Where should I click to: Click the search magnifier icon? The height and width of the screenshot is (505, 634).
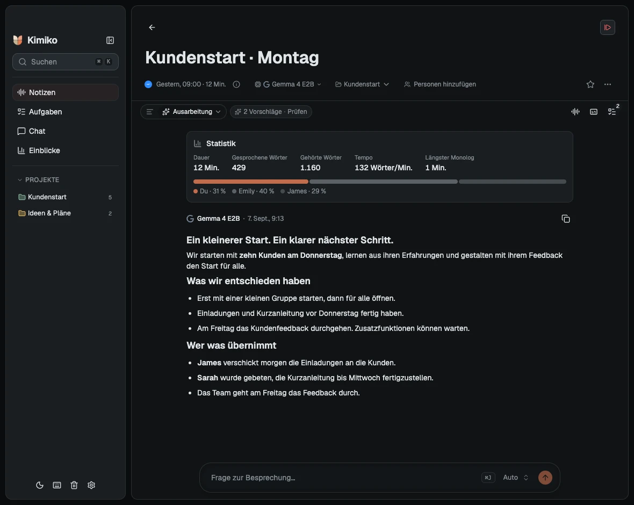click(23, 62)
